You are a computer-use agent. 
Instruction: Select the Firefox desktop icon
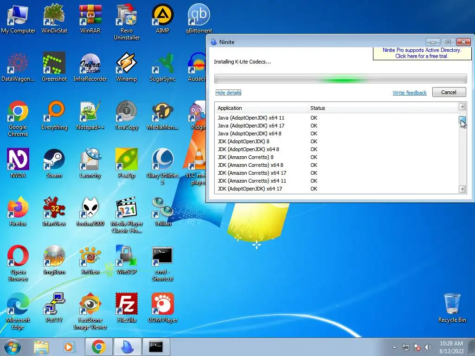pyautogui.click(x=18, y=211)
